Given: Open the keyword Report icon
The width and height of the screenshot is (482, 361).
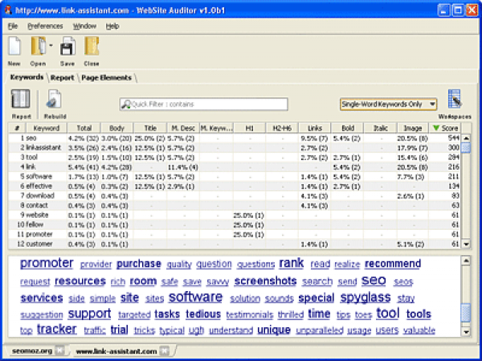Looking at the screenshot, I should tap(21, 100).
